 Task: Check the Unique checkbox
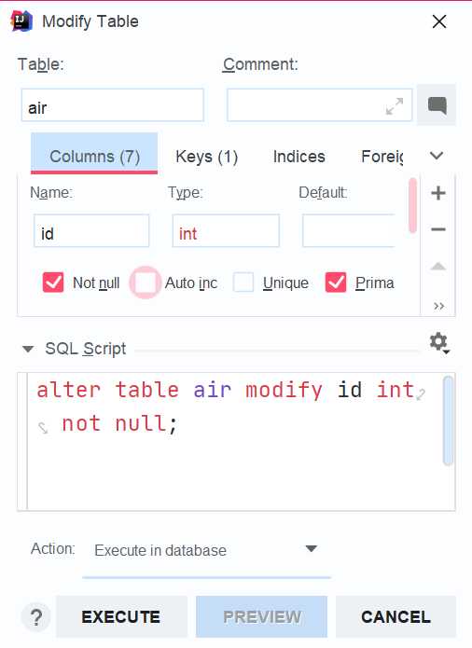[x=243, y=283]
